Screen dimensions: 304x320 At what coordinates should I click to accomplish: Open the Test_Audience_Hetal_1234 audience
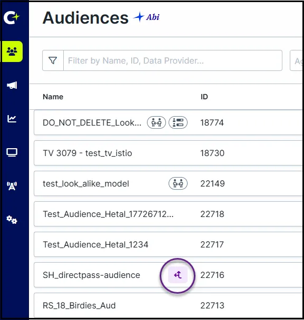tap(95, 244)
